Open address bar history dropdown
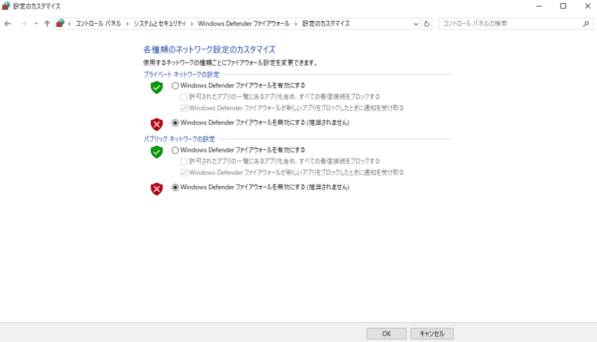597x342 pixels. point(416,24)
